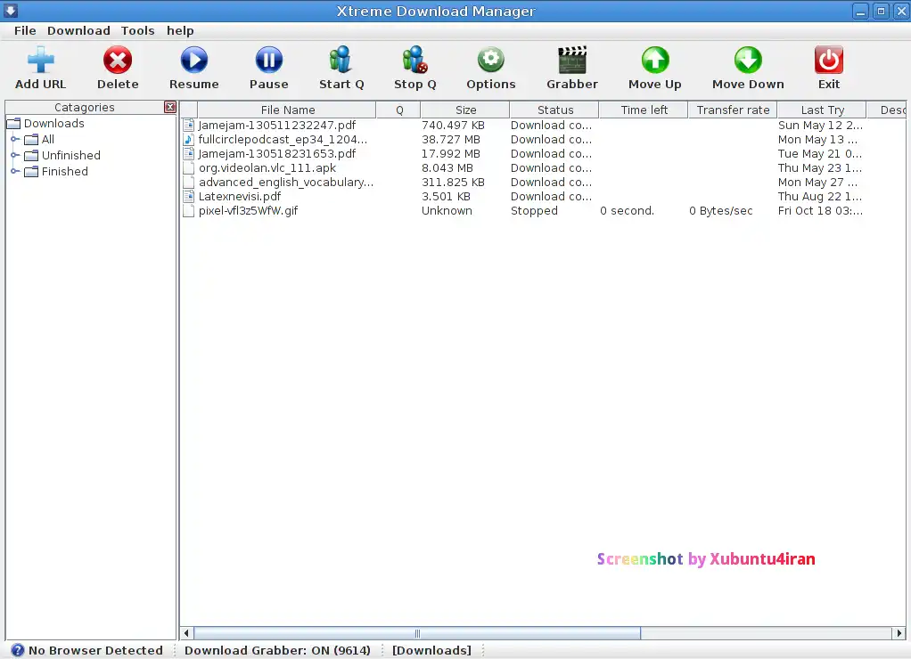Select the Latexnevisi.pdf file name

(x=240, y=196)
